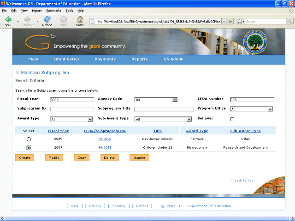Switch to the Reports tab
295x221 pixels.
coord(139,59)
